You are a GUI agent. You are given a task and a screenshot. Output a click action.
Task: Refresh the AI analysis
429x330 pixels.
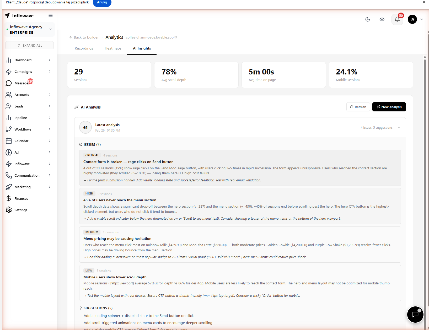[x=358, y=107]
